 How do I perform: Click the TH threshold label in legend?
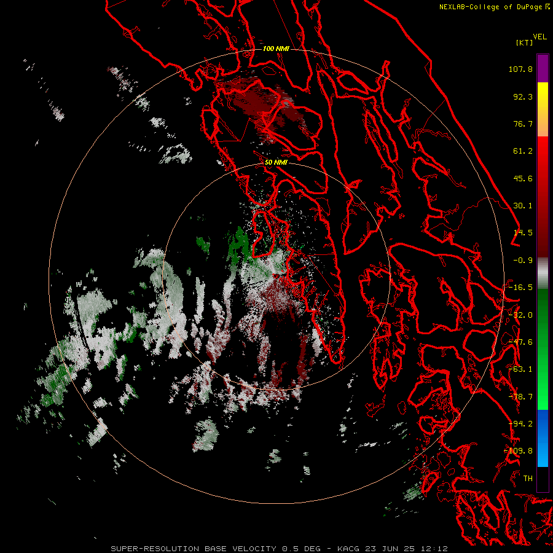[x=528, y=479]
